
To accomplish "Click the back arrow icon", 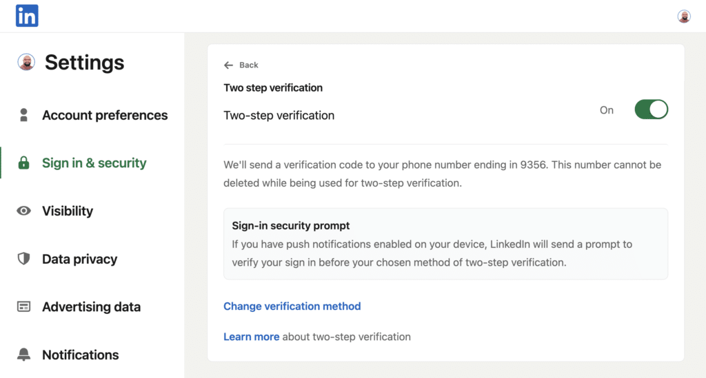I will [x=228, y=65].
